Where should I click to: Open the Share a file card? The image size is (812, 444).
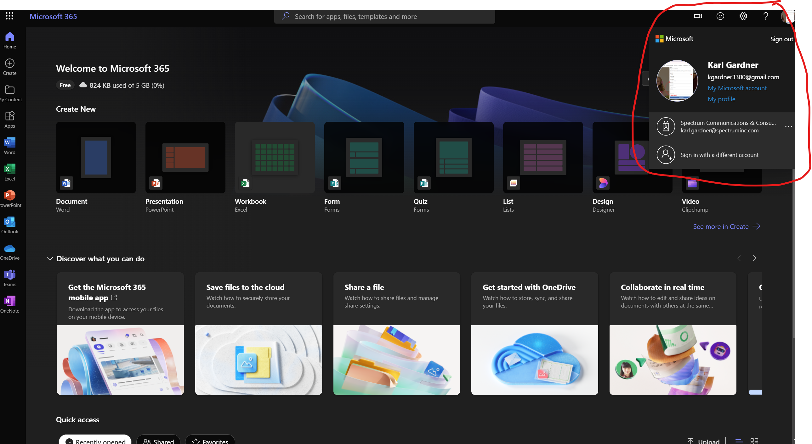click(396, 334)
